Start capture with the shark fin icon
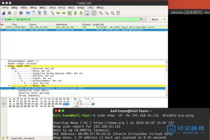210x140 pixels. (x=4, y=13)
